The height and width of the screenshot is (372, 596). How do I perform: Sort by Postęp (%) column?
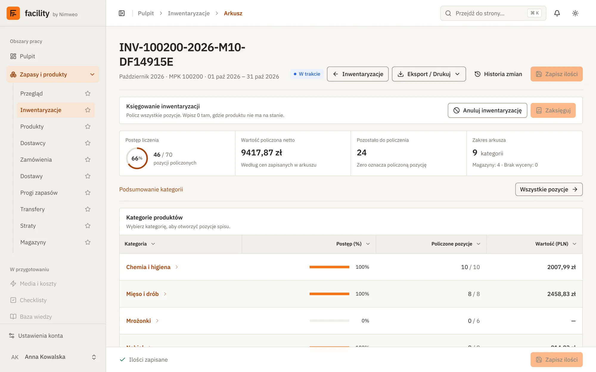coord(353,244)
